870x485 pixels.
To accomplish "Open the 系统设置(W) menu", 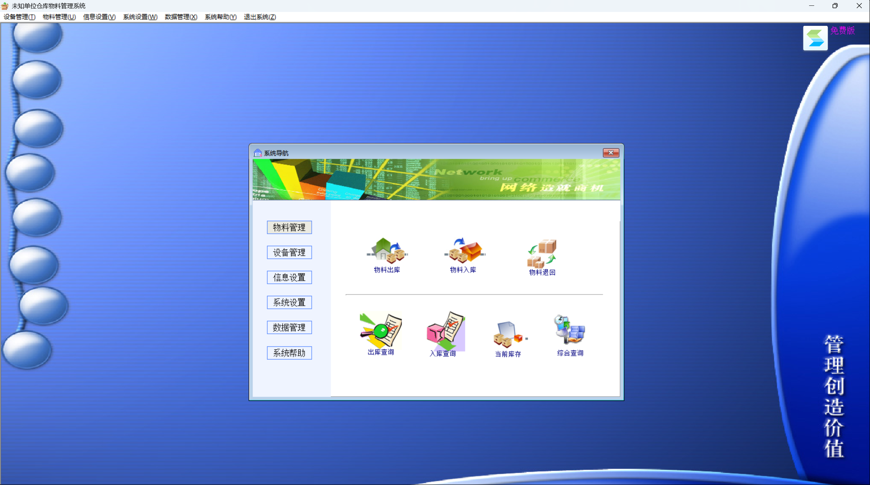I will [140, 17].
